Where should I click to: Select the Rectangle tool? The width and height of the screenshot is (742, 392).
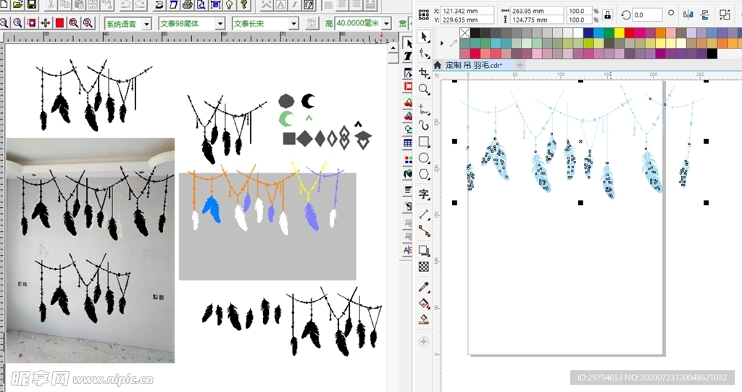[x=424, y=142]
